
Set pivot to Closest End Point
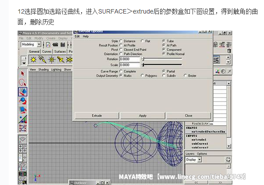point(121,49)
